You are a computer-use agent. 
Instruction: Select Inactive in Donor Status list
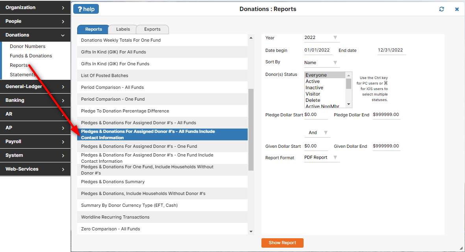325,88
